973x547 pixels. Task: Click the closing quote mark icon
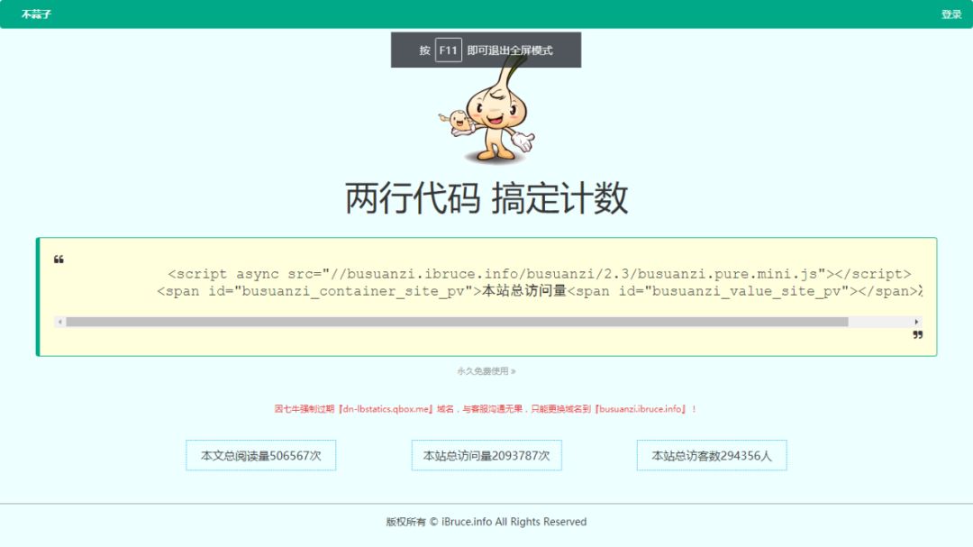tap(917, 334)
